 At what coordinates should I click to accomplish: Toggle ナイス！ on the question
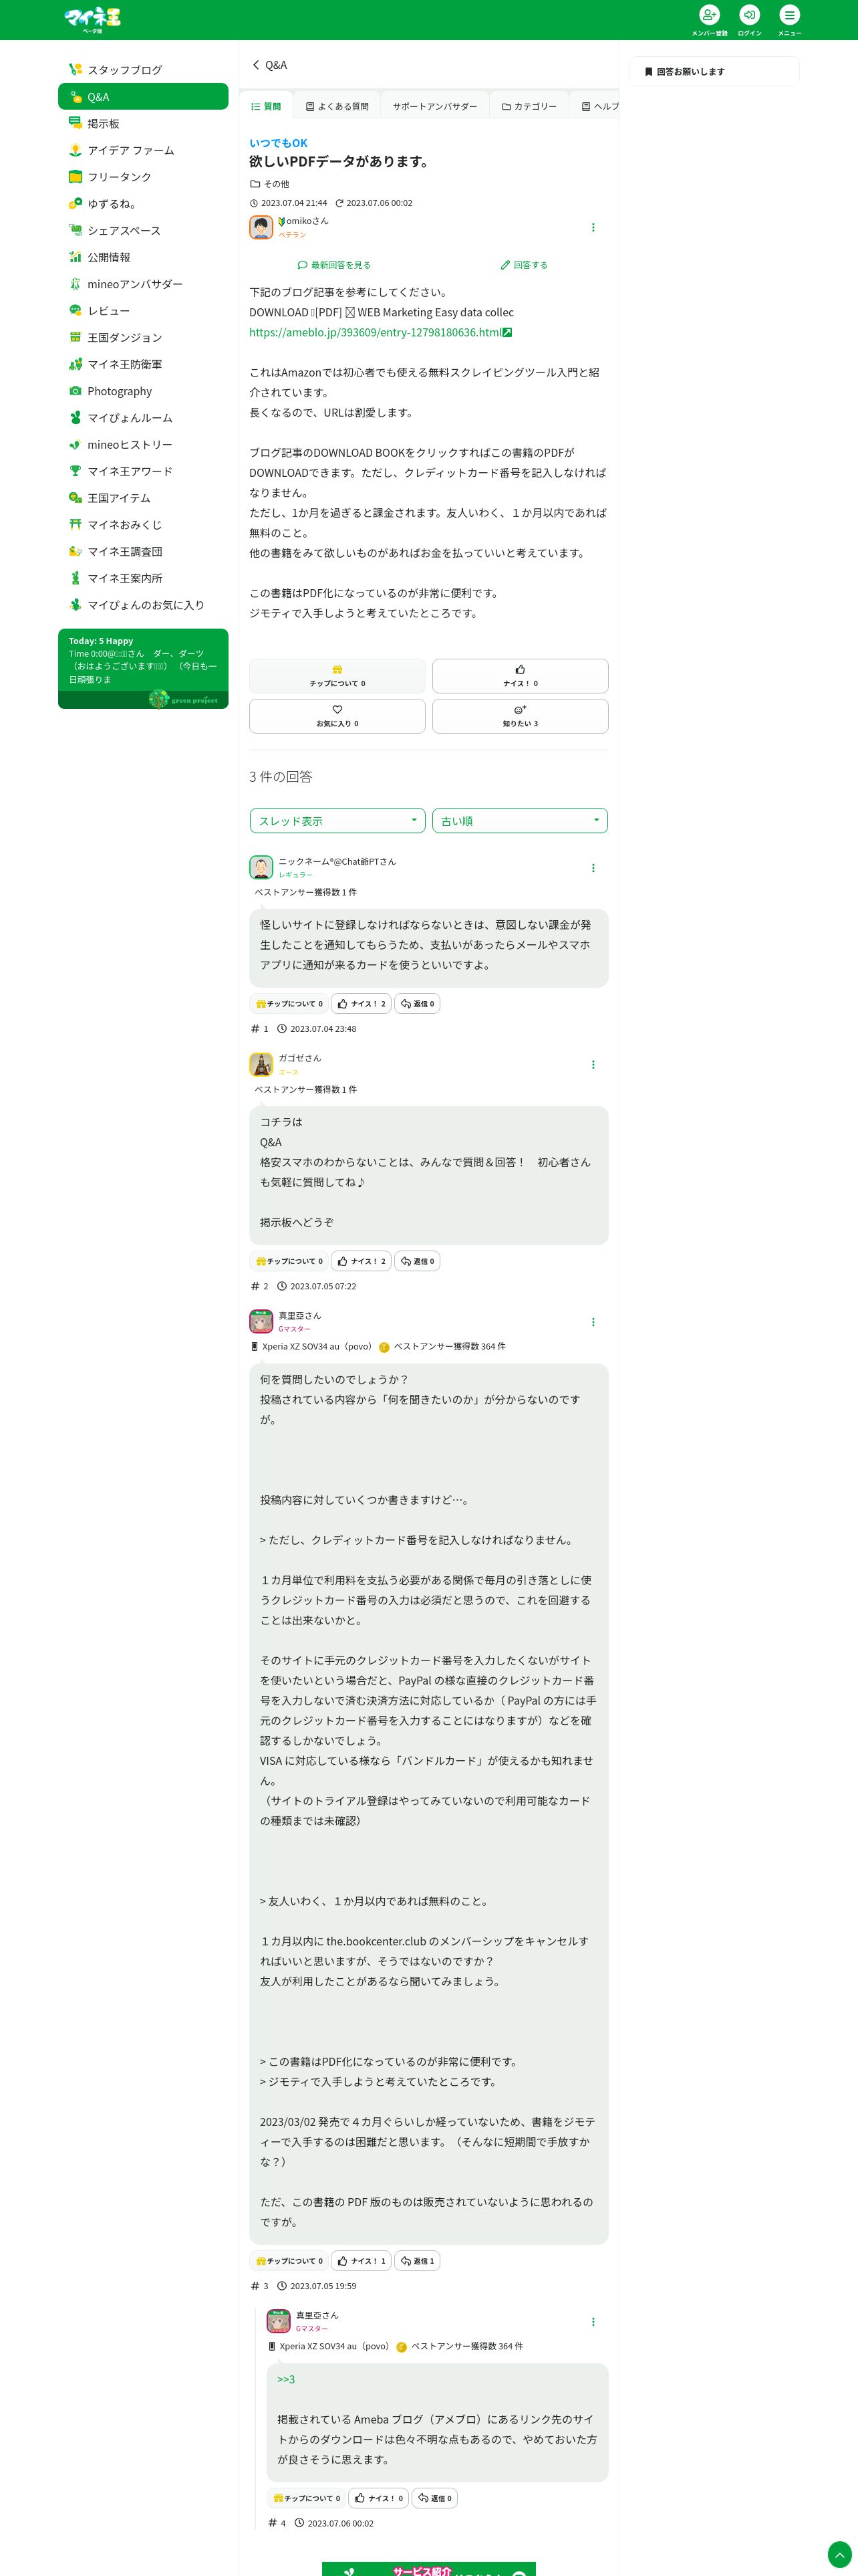(521, 676)
